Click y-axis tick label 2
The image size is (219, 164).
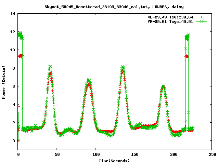pos(14,123)
